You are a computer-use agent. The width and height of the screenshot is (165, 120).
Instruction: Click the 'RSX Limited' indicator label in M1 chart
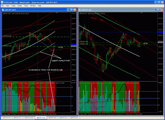pos(83,83)
